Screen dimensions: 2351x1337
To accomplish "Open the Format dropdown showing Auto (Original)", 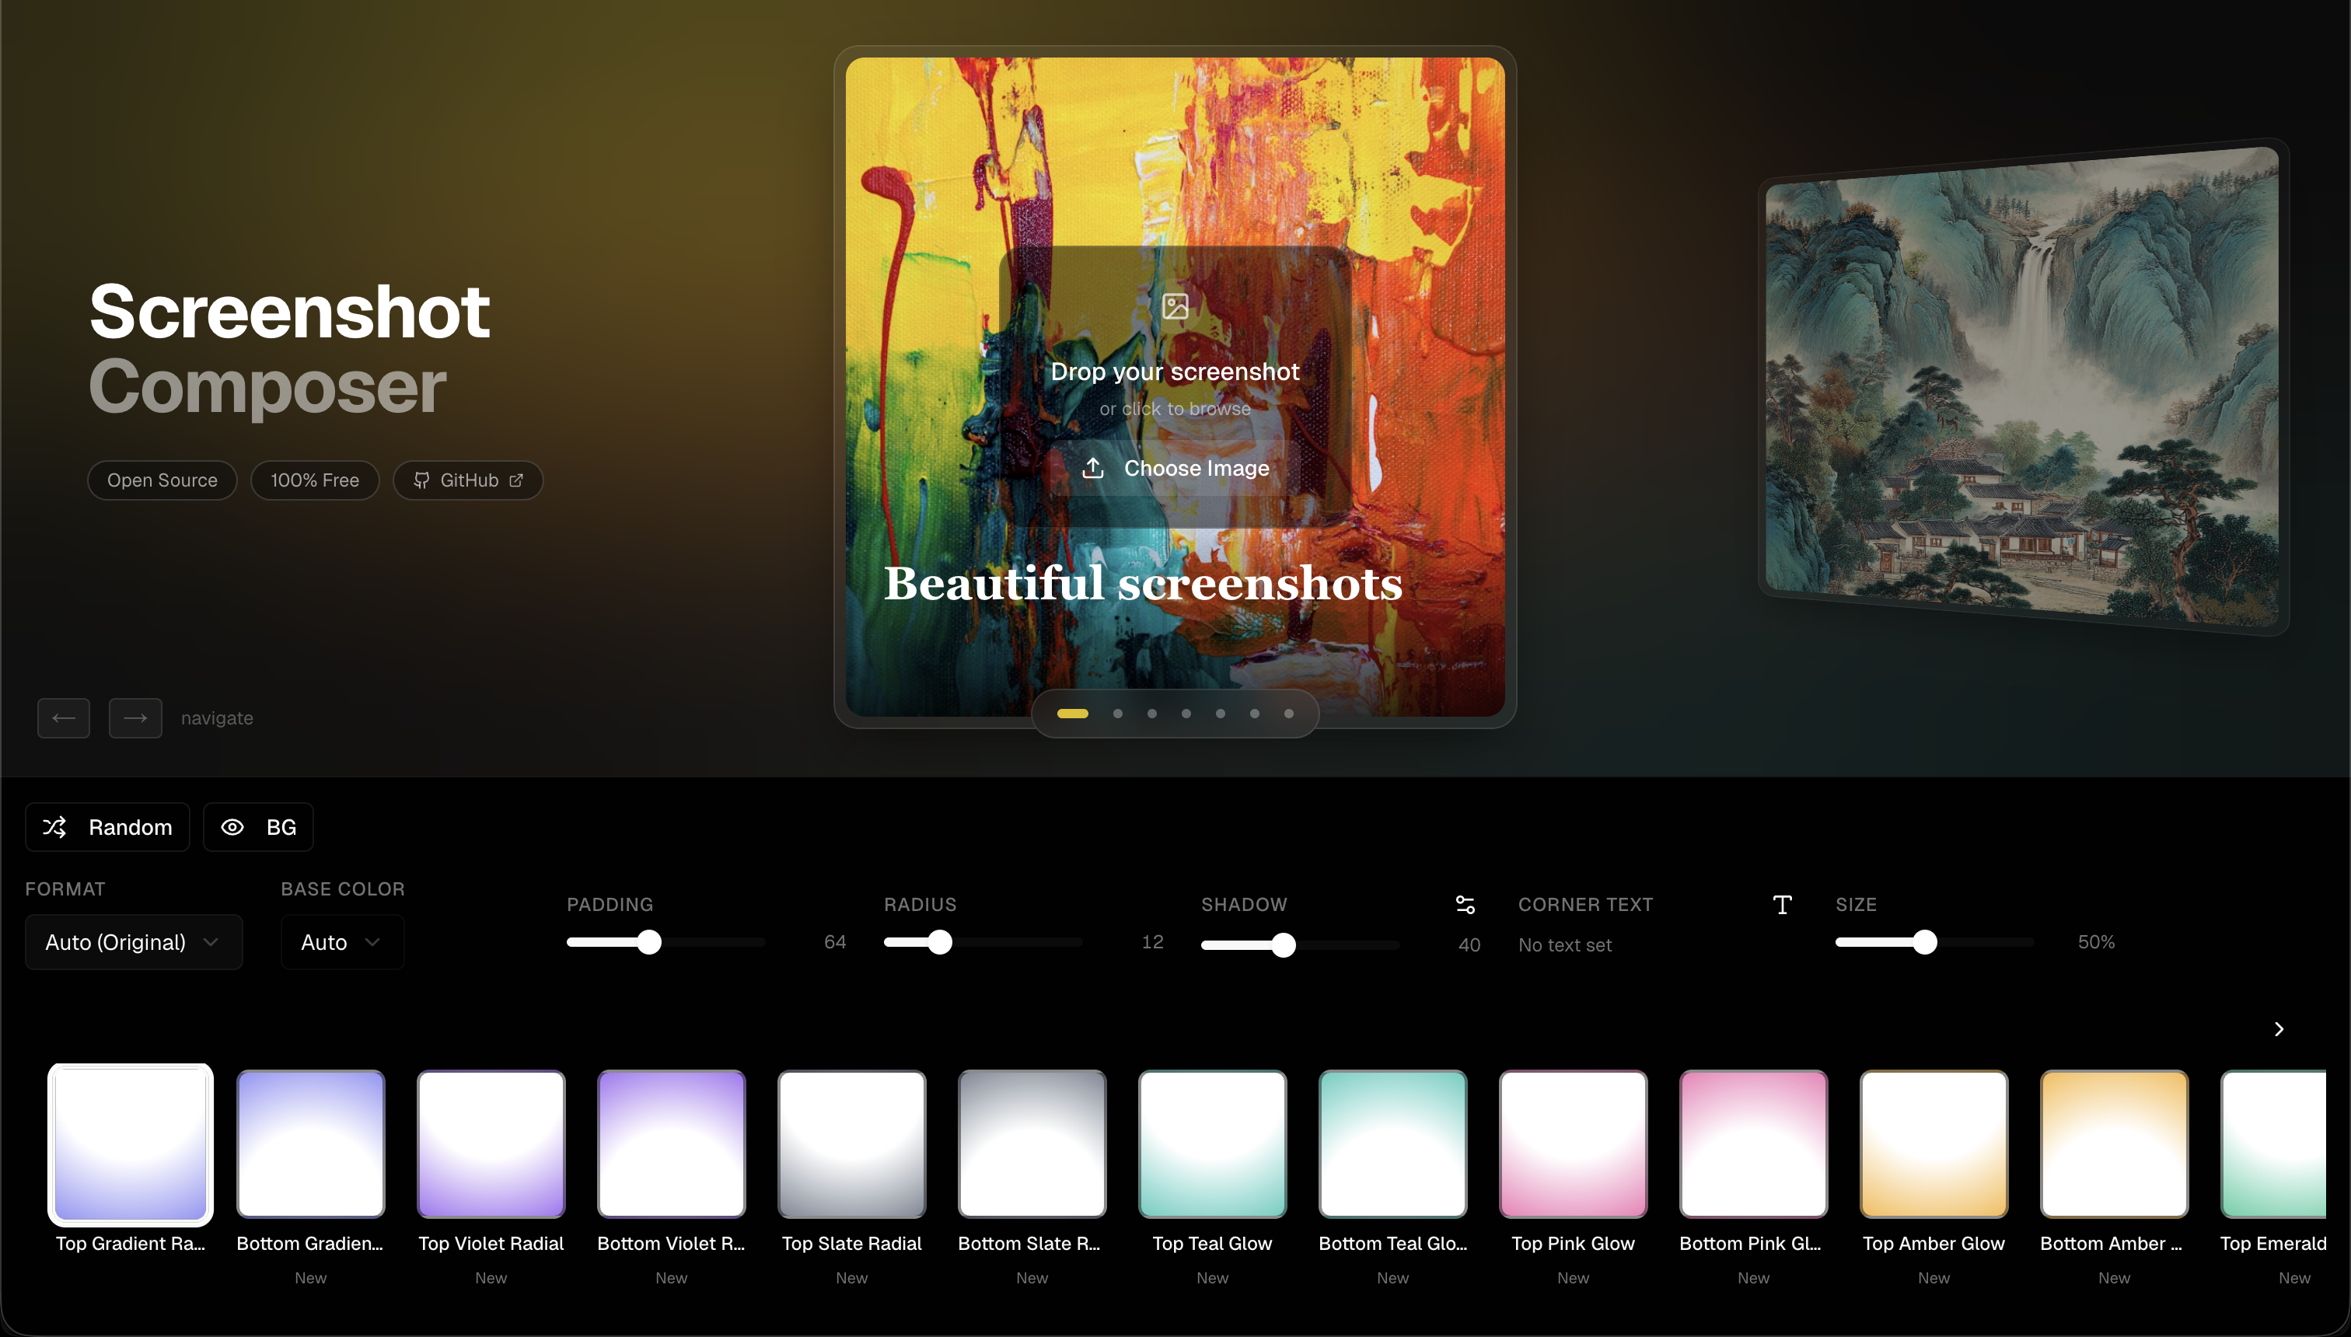I will point(133,941).
